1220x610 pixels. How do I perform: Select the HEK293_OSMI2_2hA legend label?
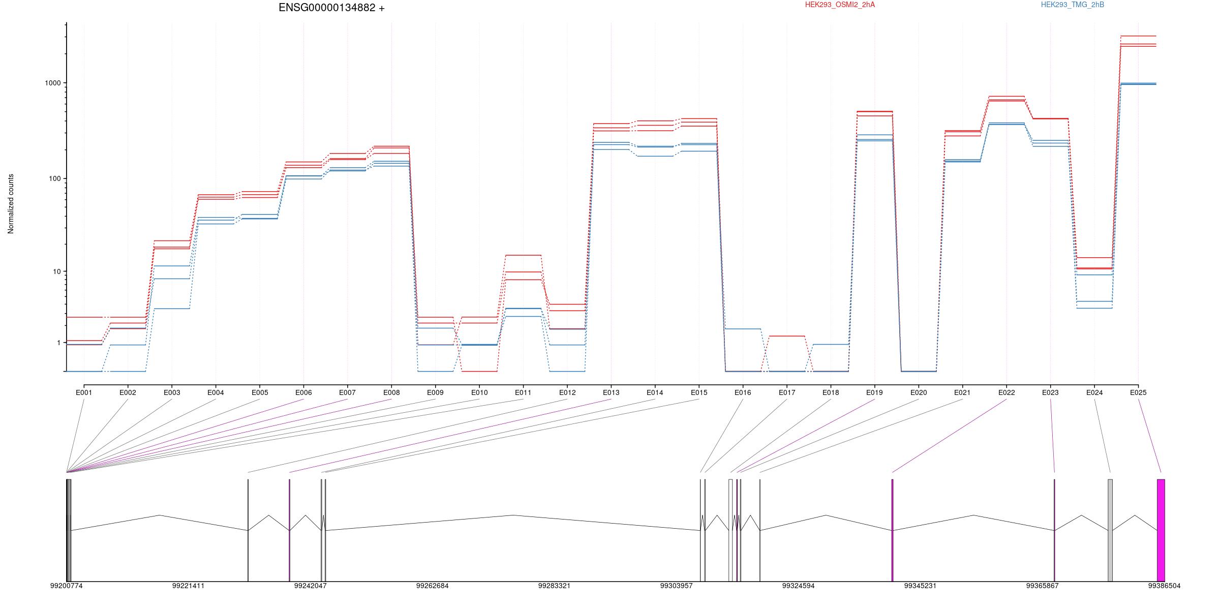tap(840, 5)
